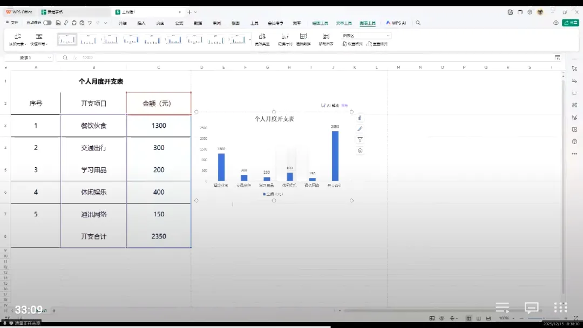Select the first chart style thumbnail
The image size is (583, 328).
[67, 39]
